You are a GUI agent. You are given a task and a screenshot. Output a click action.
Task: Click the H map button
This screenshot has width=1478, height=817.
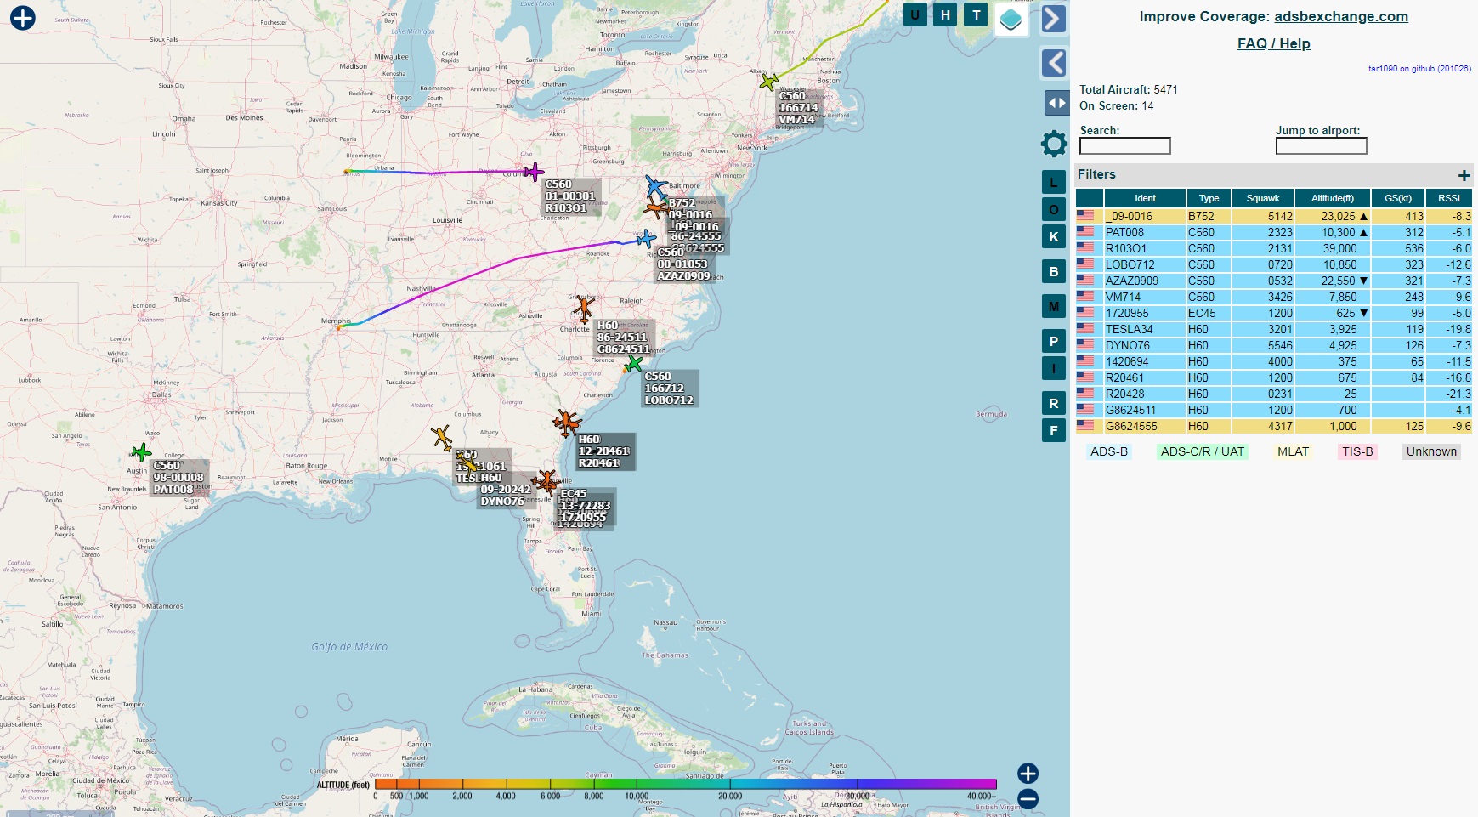point(946,14)
